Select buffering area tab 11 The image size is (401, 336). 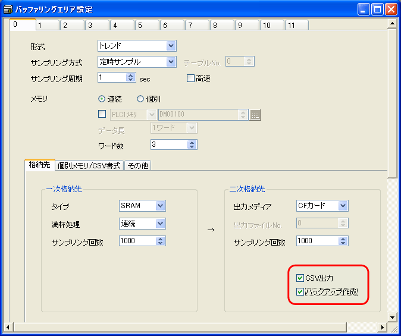tap(291, 26)
